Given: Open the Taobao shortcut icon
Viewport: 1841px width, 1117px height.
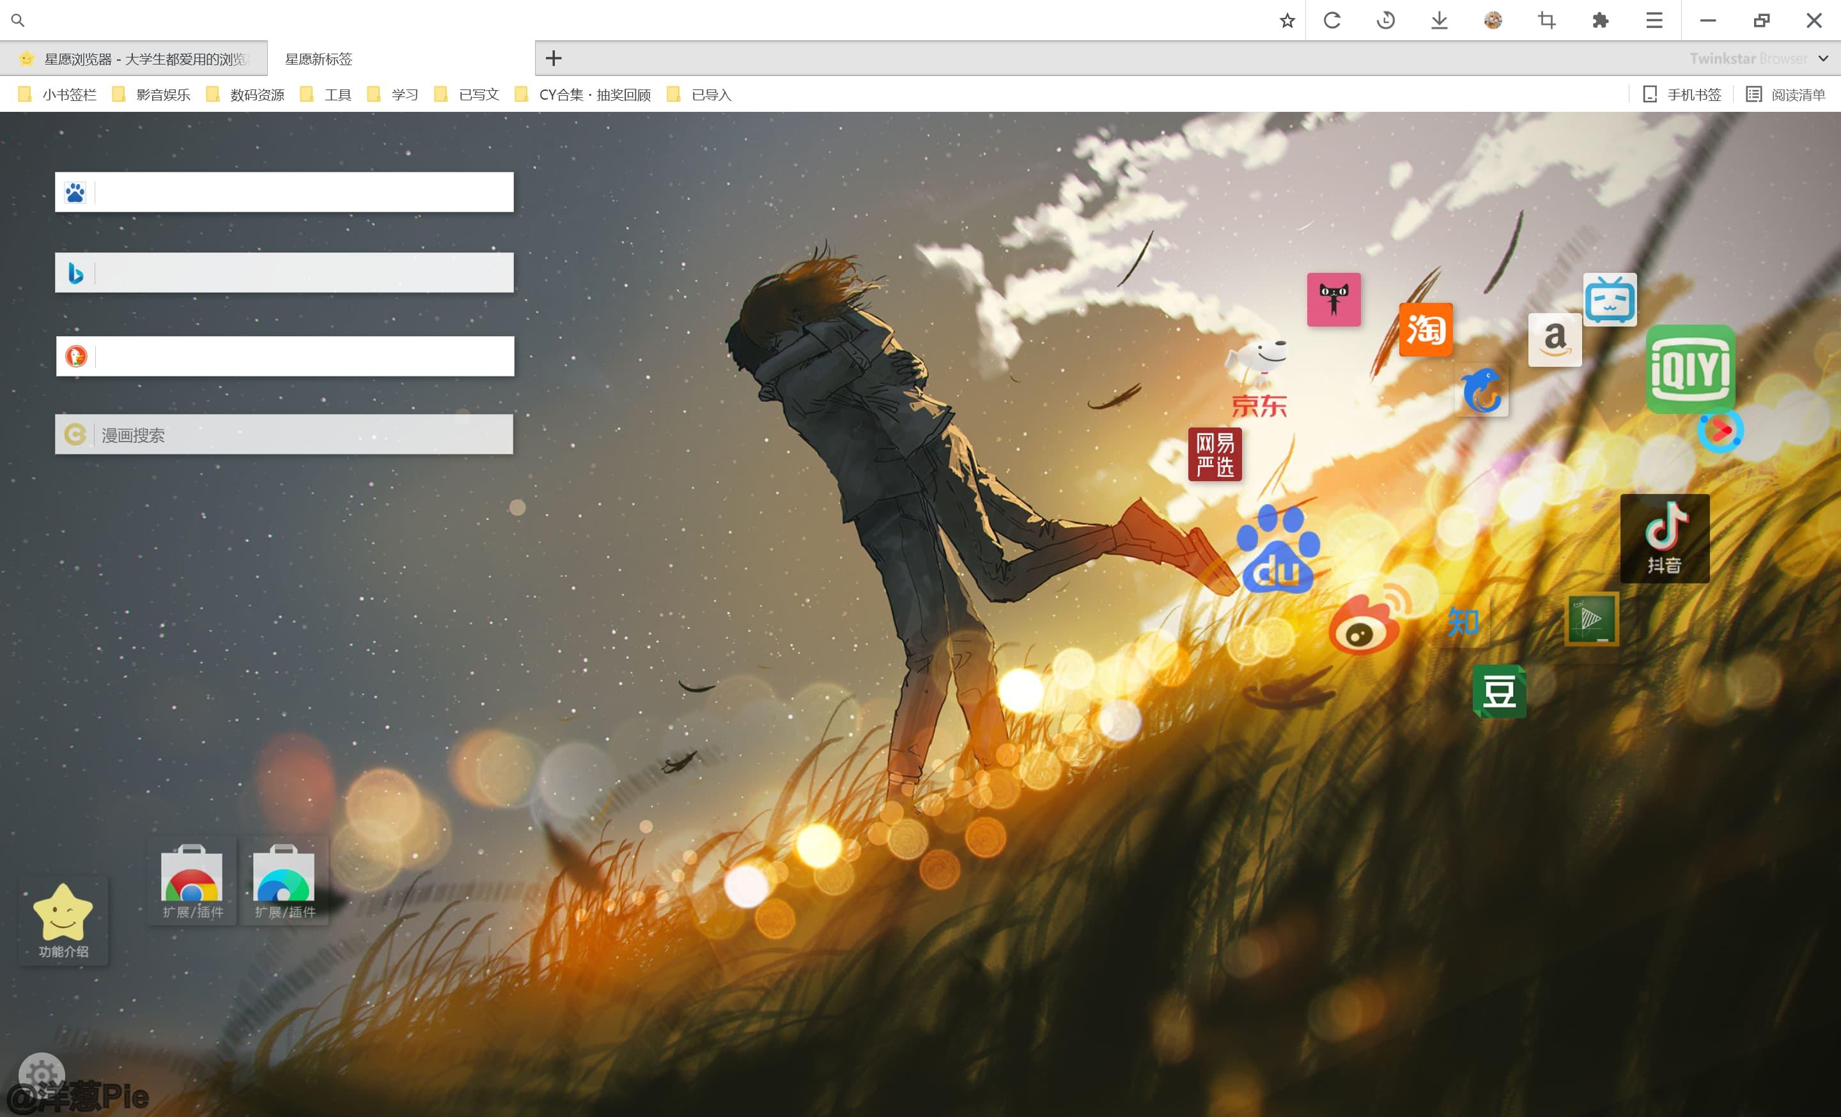Looking at the screenshot, I should point(1425,329).
